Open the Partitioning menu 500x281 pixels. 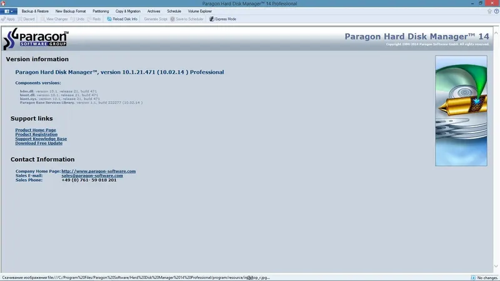coord(101,11)
